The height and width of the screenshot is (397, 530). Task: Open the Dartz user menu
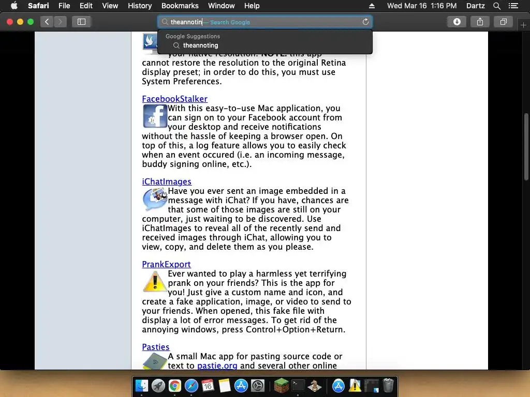click(x=475, y=6)
